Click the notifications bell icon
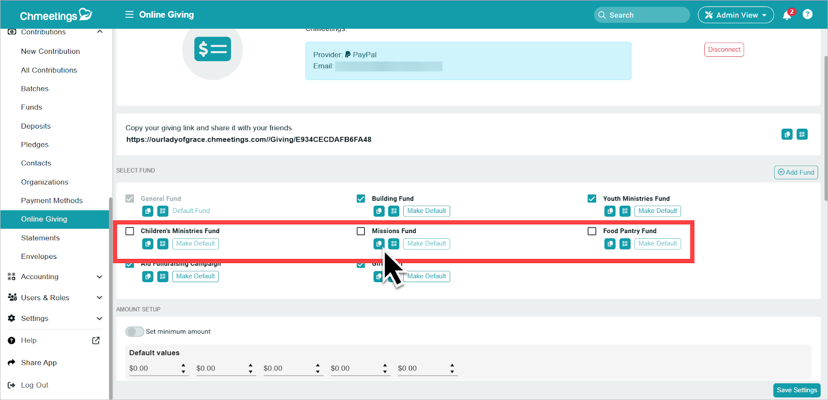Screen dimensions: 828x400 point(787,15)
